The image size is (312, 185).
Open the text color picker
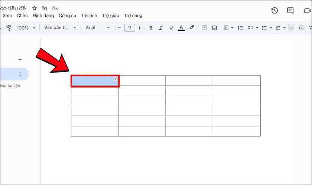tap(181, 28)
